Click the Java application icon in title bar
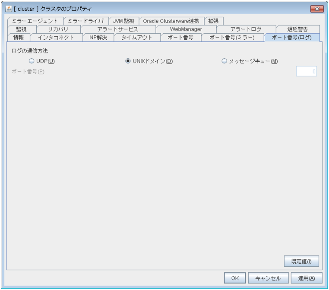The height and width of the screenshot is (290, 329). 8,9
